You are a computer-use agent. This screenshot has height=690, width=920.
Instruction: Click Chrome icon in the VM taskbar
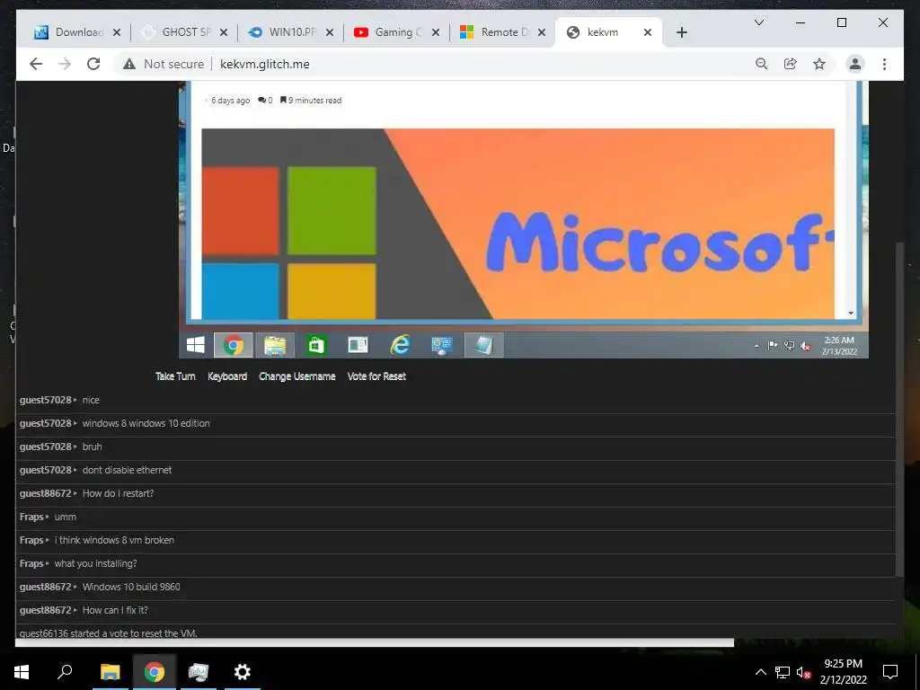[x=234, y=345]
